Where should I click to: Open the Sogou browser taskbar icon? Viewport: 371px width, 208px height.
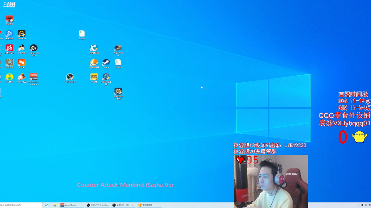pyautogui.click(x=47, y=205)
